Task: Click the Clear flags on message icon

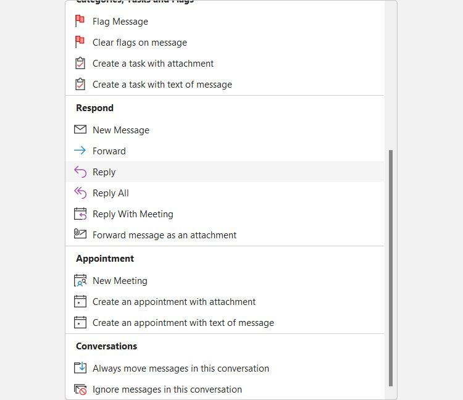Action: [x=80, y=42]
